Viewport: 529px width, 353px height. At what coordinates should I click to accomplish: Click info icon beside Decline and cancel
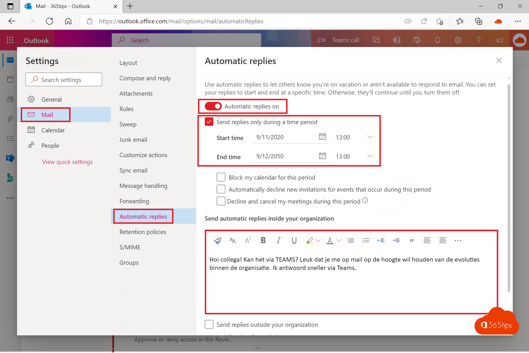point(365,201)
